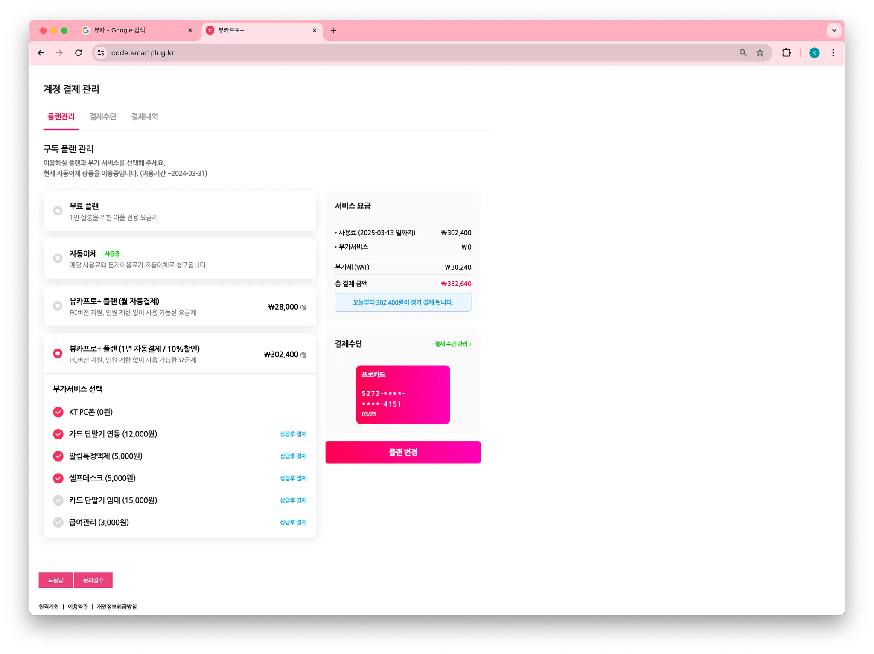Open Chrome three-dot menu
This screenshot has width=874, height=654.
click(833, 53)
